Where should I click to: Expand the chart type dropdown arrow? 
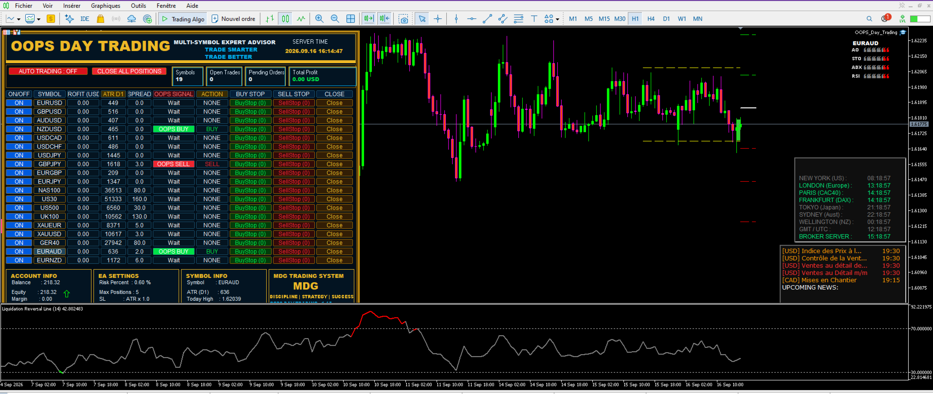(x=18, y=19)
